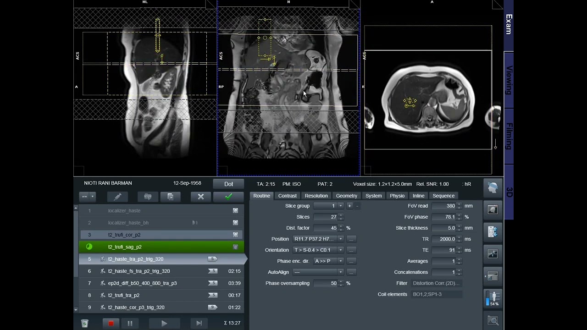The width and height of the screenshot is (587, 330).
Task: Click the image icon on localizer_haste row
Action: tap(235, 211)
